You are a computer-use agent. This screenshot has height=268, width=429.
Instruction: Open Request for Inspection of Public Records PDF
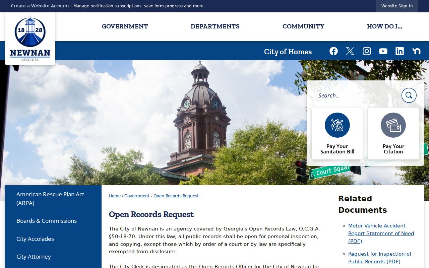tap(380, 258)
